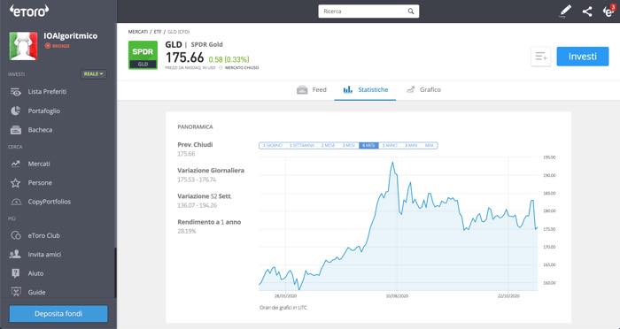Click the Variazione Giornaliera label
Viewport: 620px width, 329px height.
click(211, 171)
